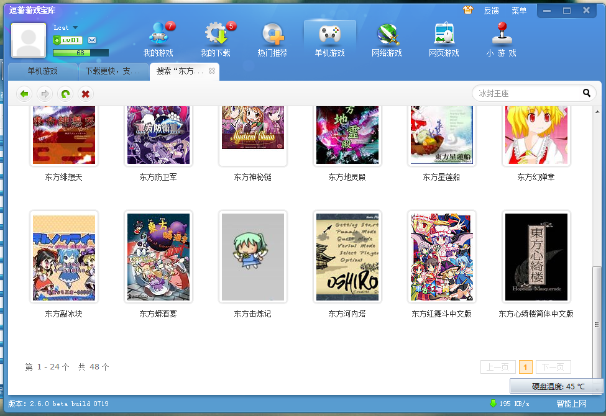Viewport: 606px width, 416px height.
Task: Click the 东方击炼记 title text
Action: pos(253,314)
